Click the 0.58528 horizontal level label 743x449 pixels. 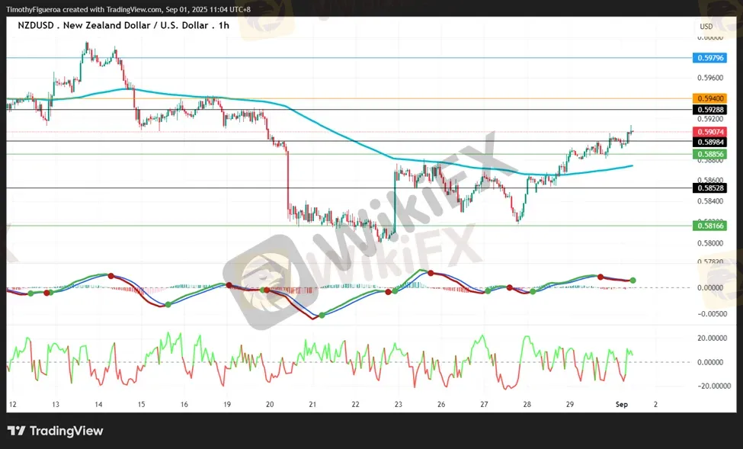(x=709, y=188)
